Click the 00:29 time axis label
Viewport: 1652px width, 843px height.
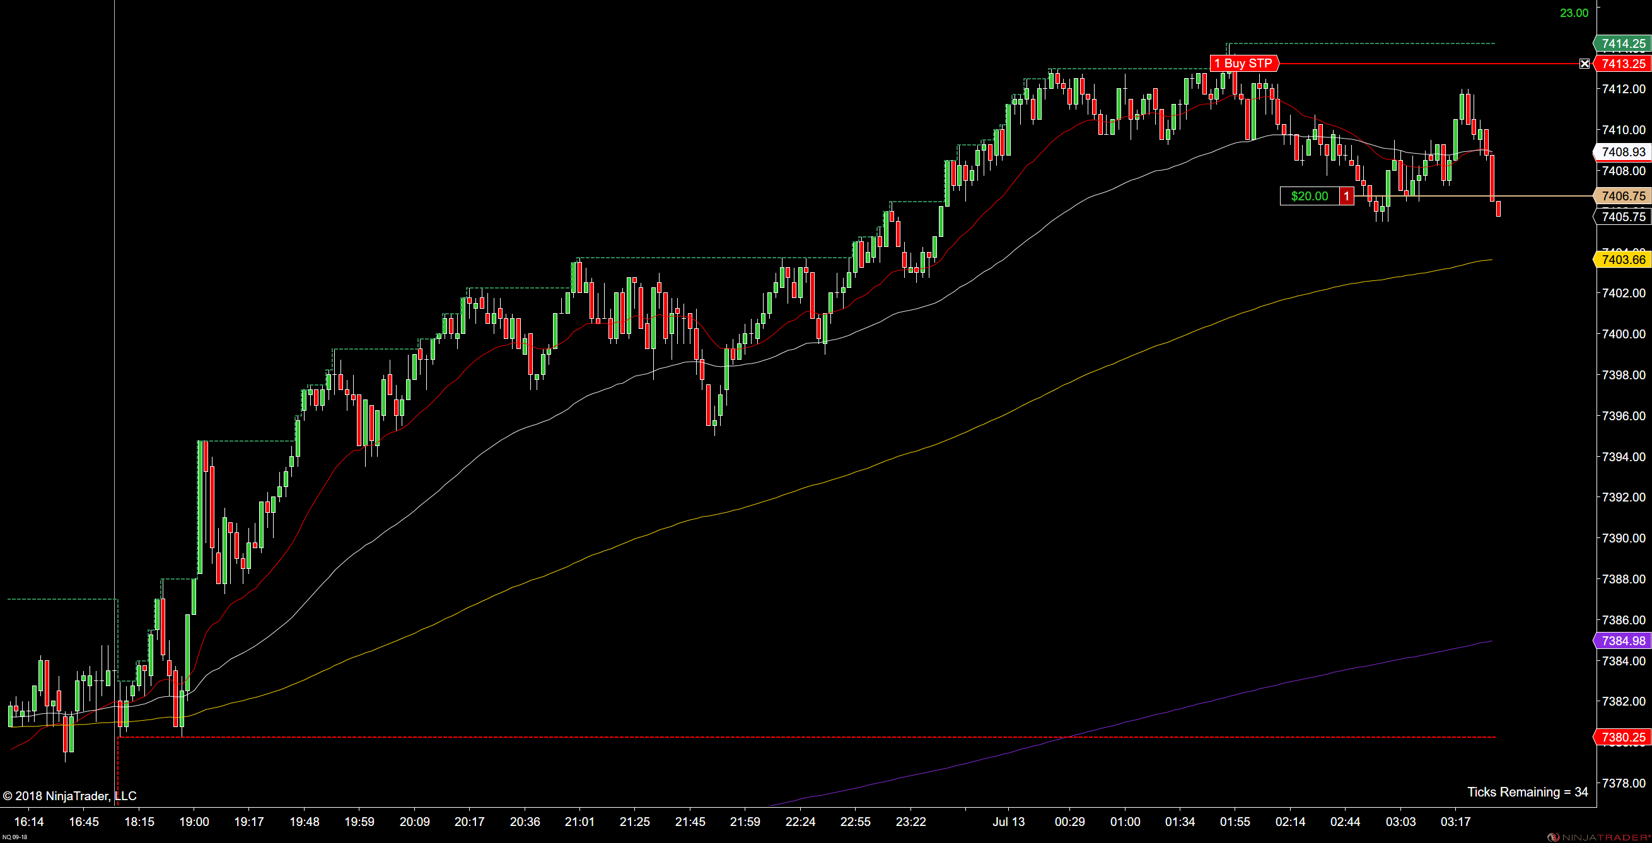tap(1069, 821)
